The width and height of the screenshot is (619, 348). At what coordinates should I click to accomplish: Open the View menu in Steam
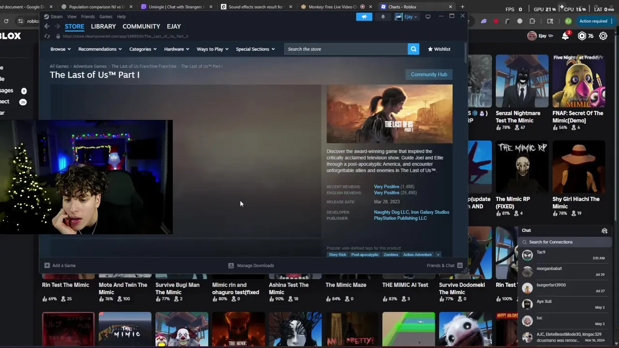click(72, 16)
